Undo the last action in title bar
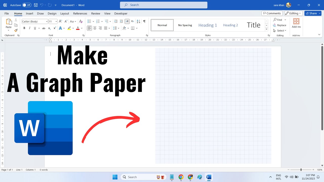The image size is (324, 182). 42,5
